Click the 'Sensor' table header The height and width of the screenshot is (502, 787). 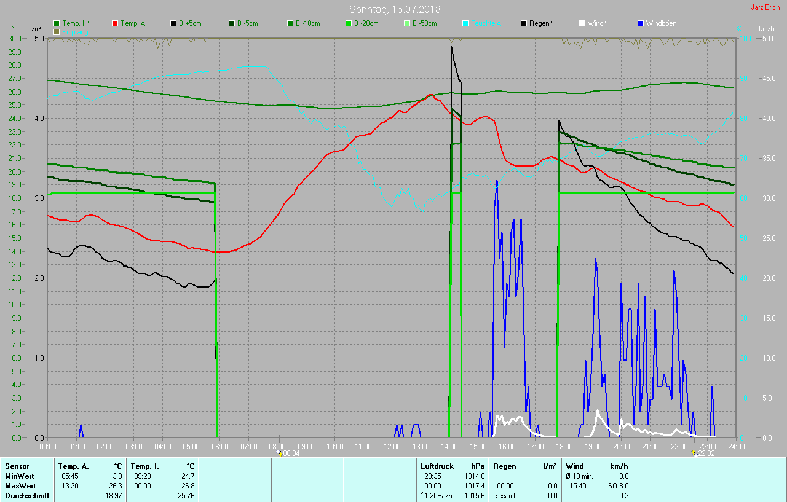pyautogui.click(x=17, y=466)
